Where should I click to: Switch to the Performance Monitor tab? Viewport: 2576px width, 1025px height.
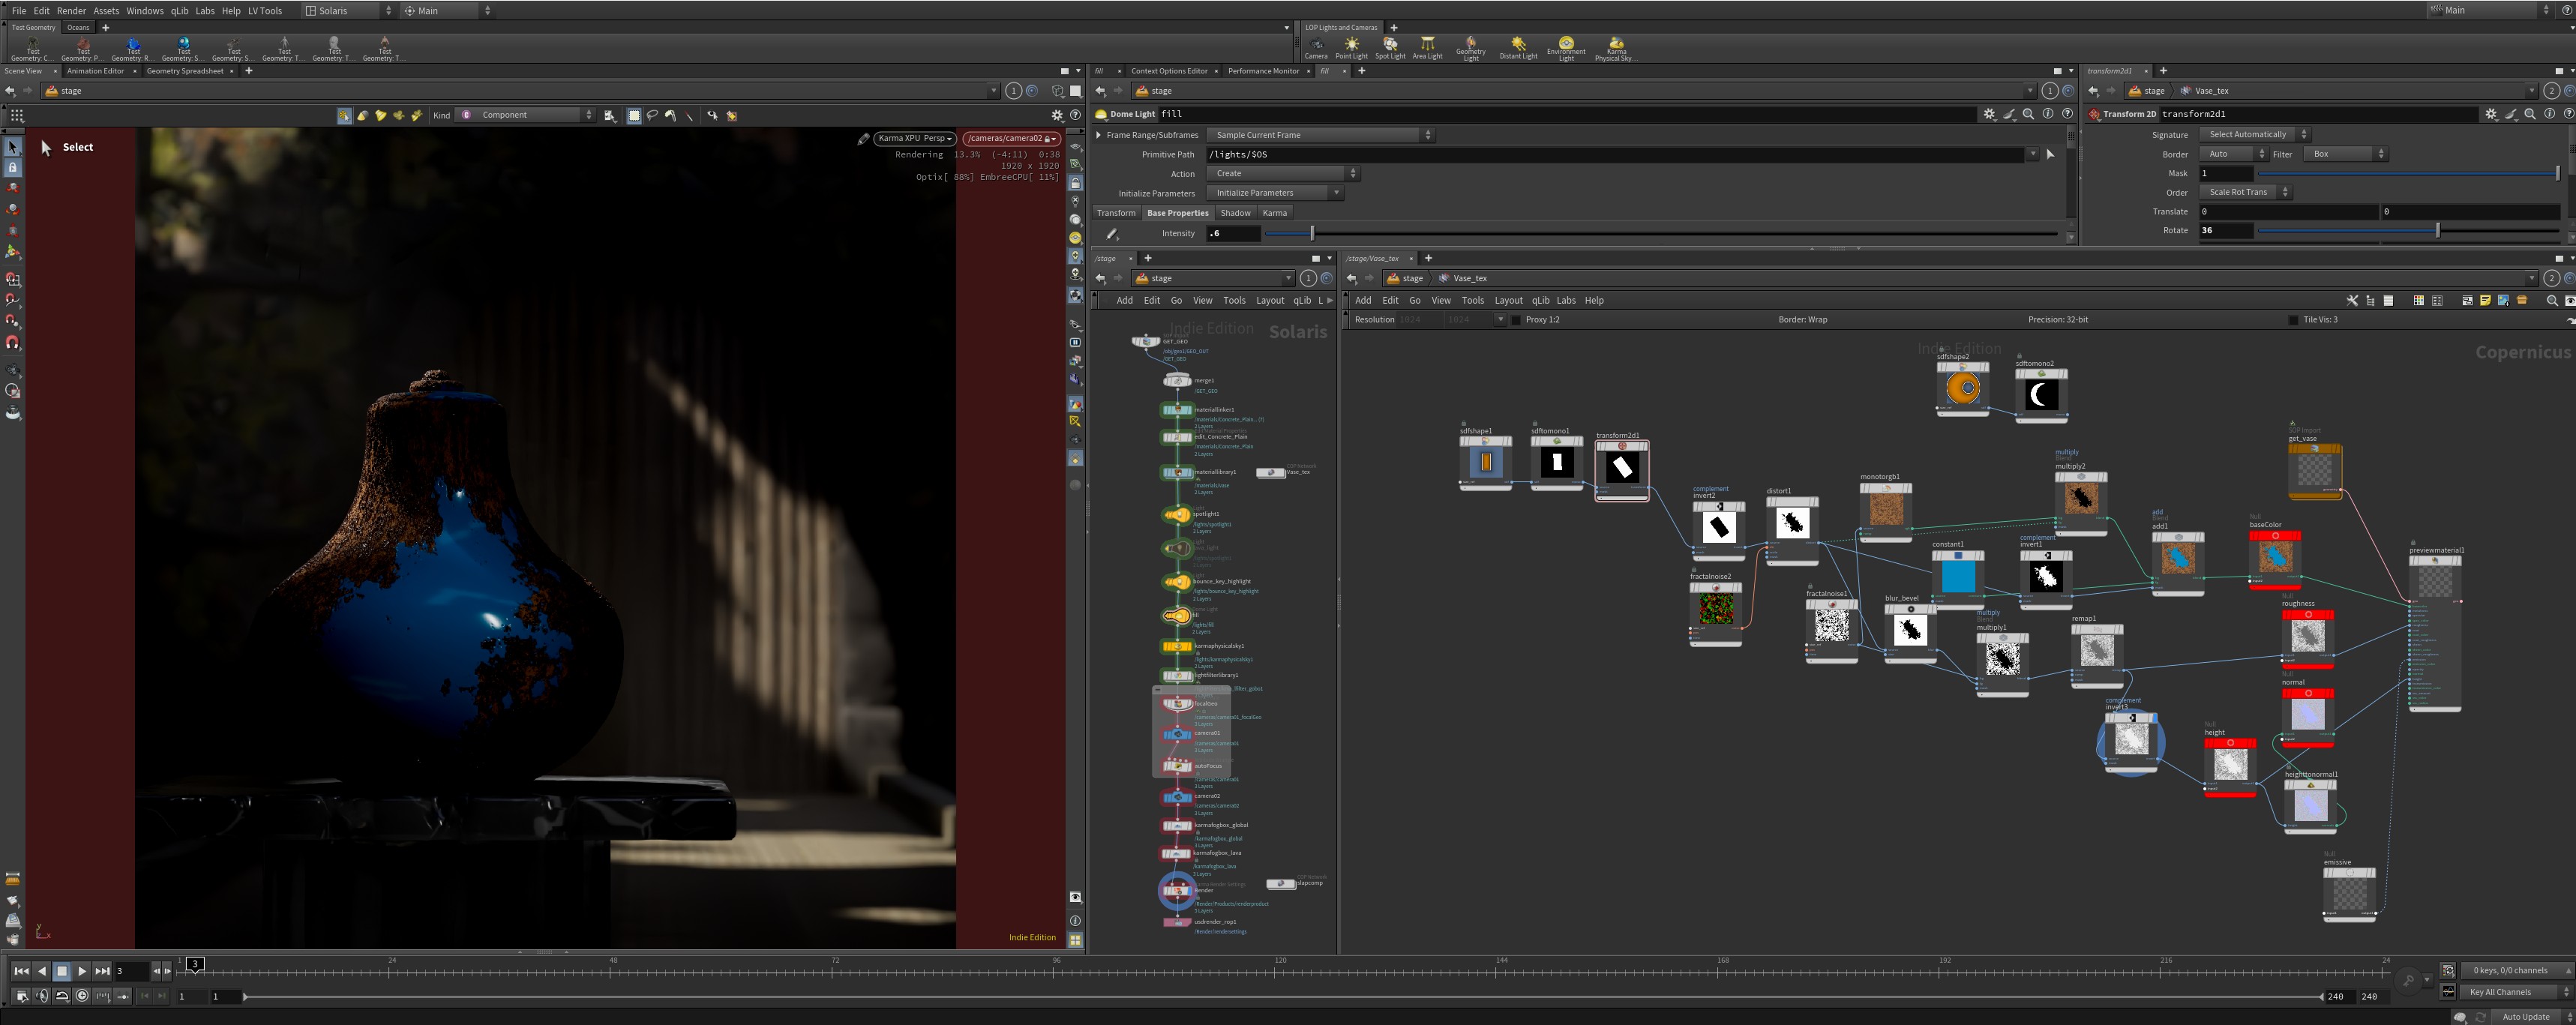click(x=1263, y=71)
